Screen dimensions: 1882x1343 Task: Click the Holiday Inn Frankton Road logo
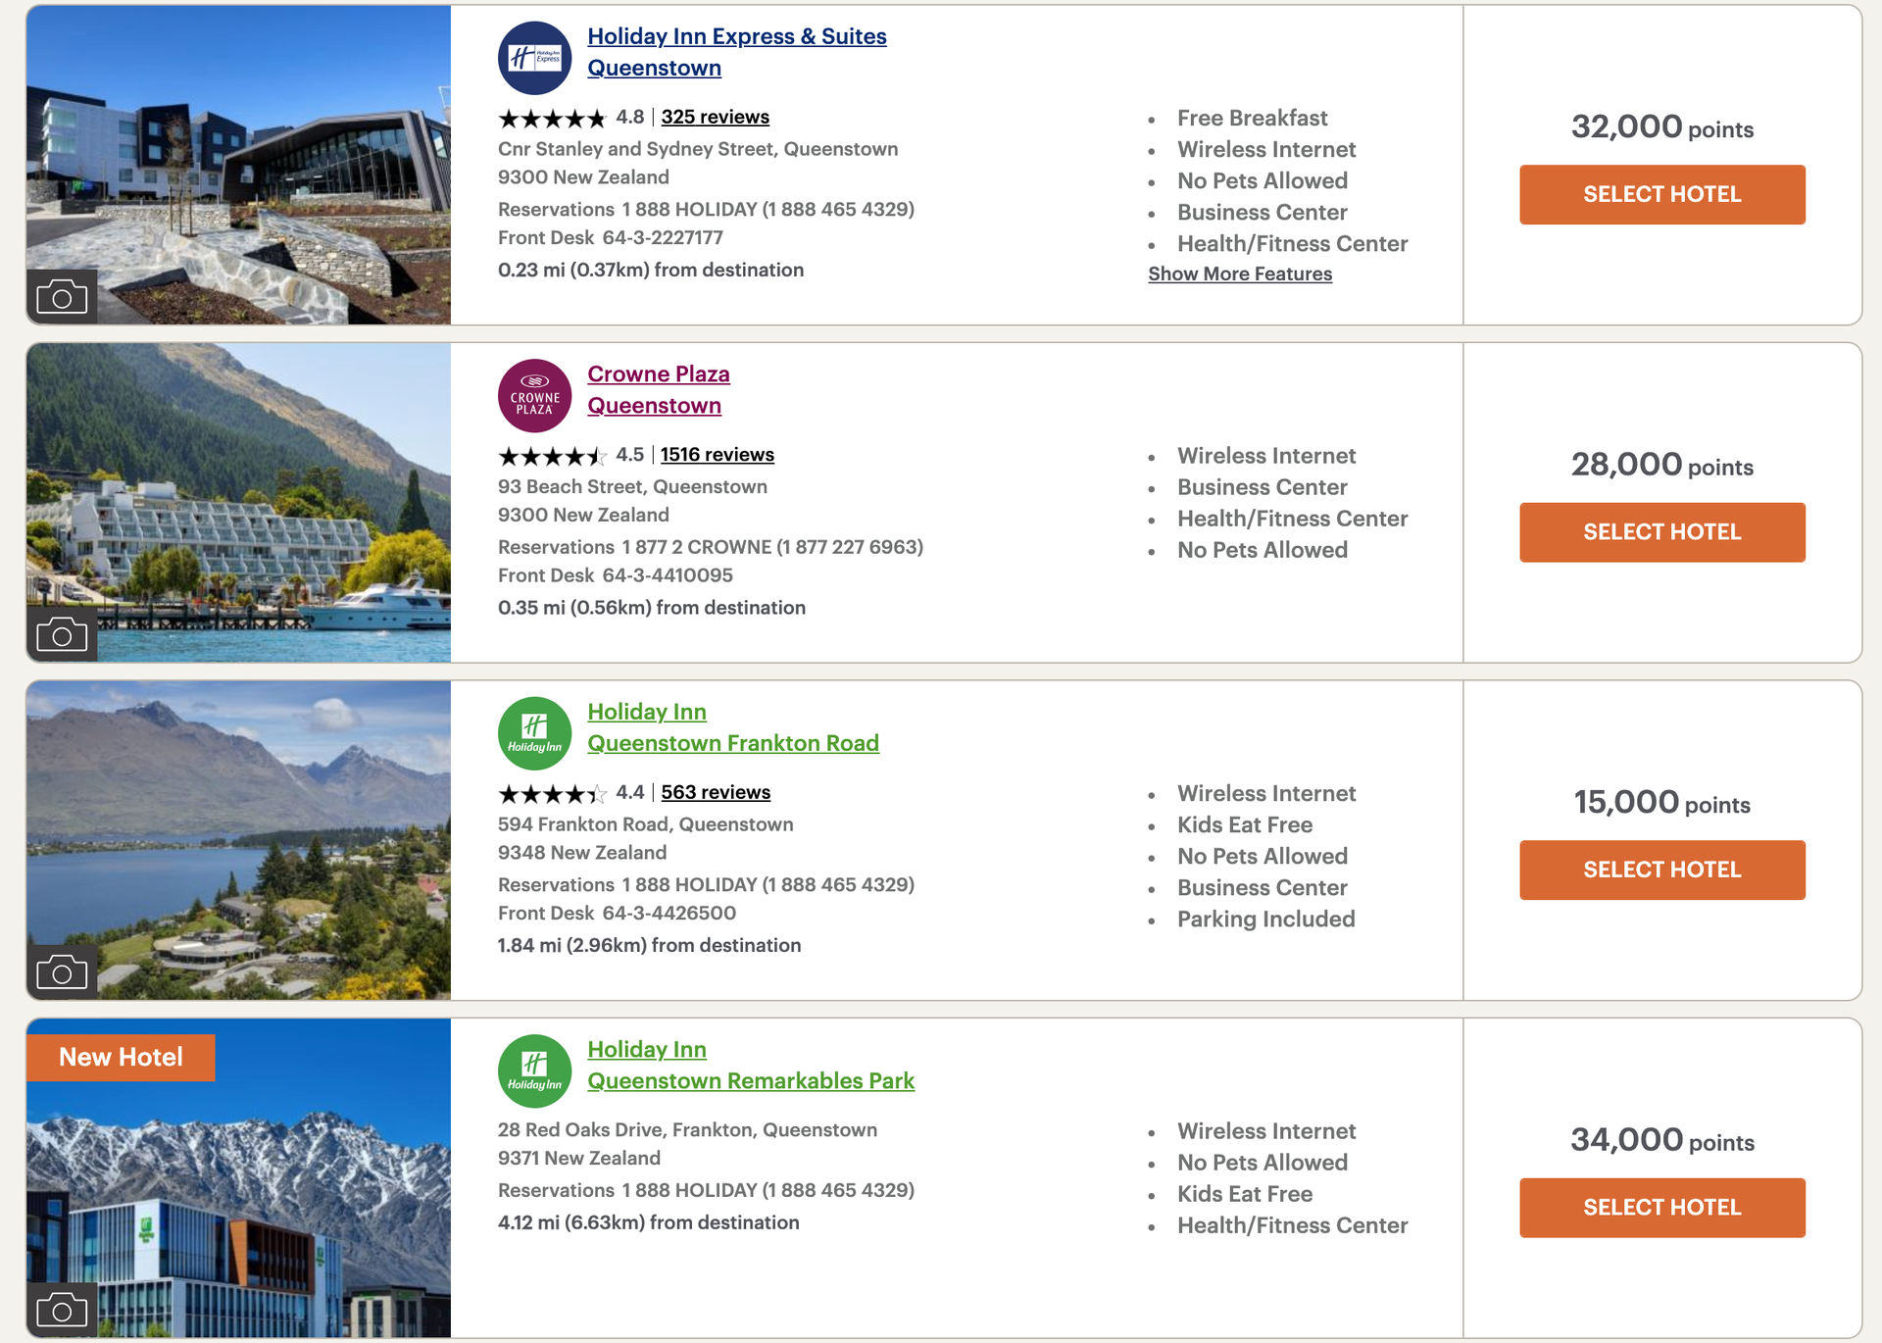[x=534, y=733]
